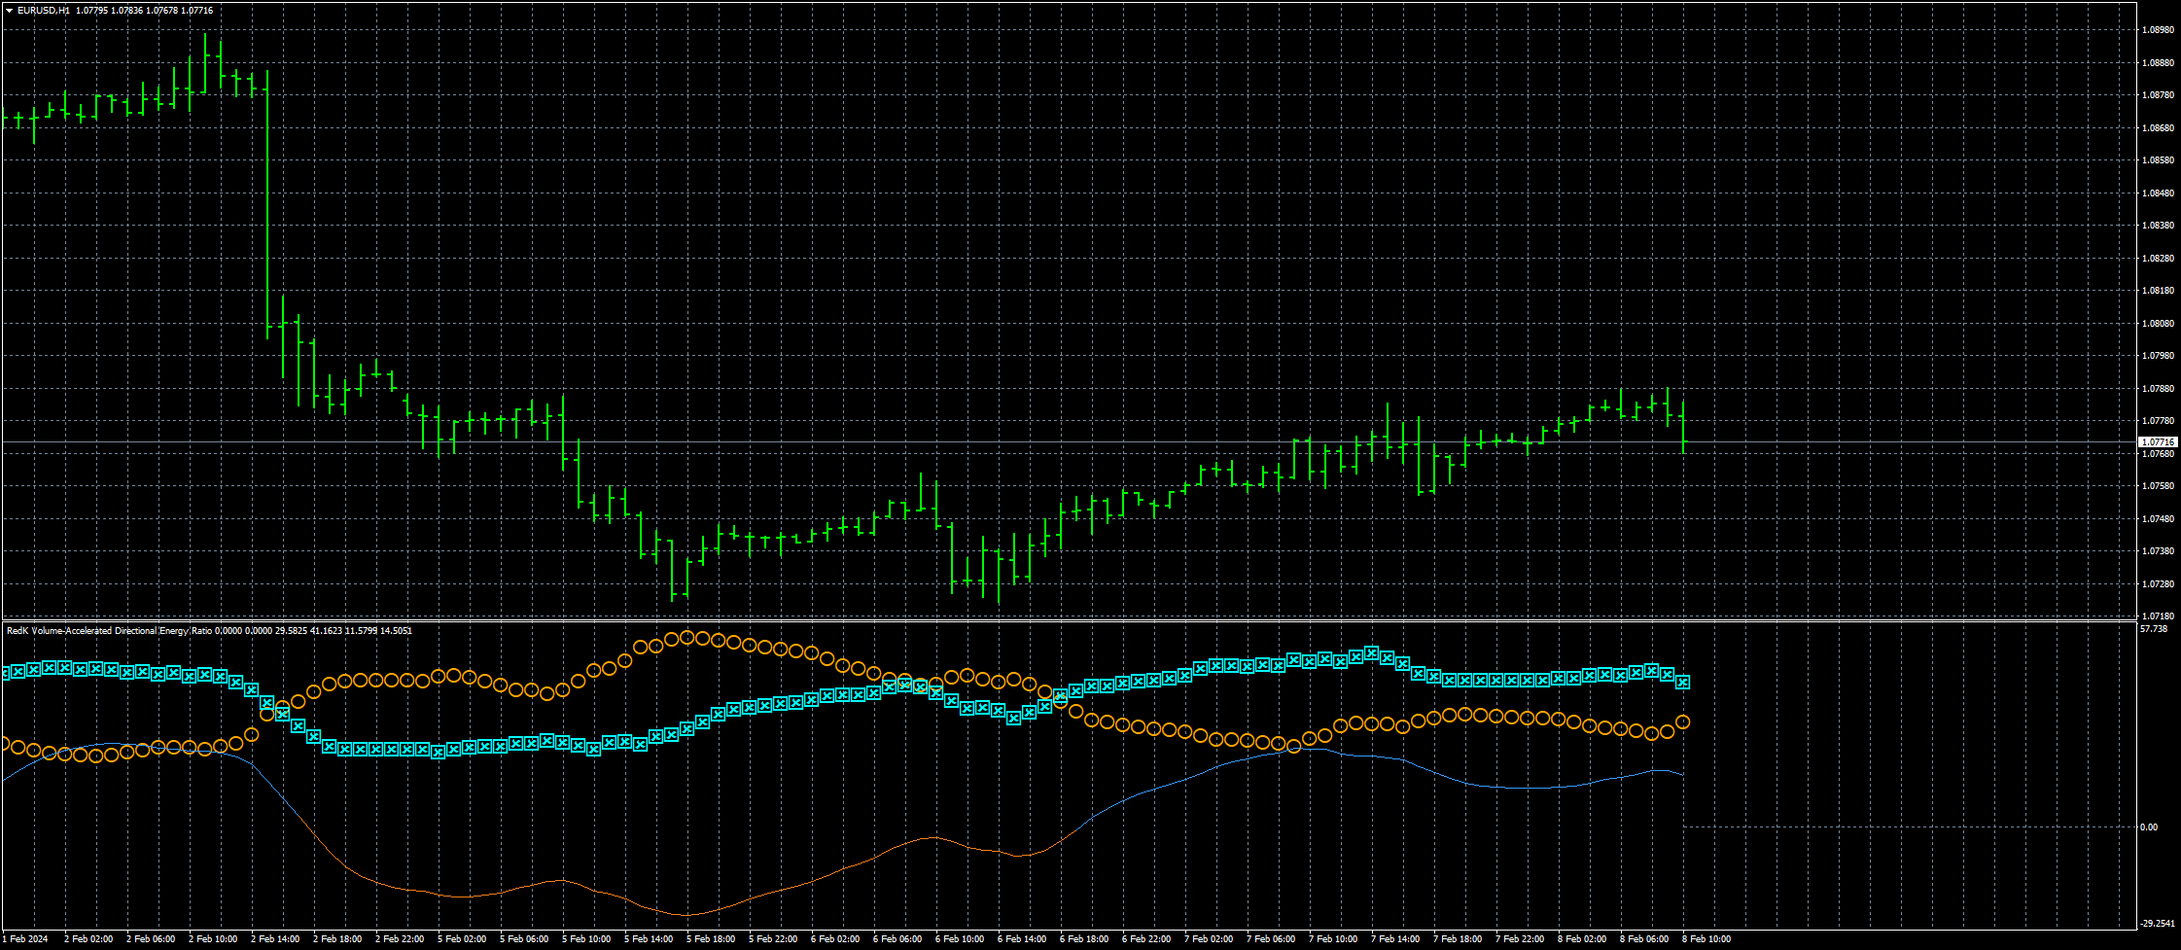Click the 5 Feb 02:00 time label
The image size is (2181, 950).
[x=462, y=939]
